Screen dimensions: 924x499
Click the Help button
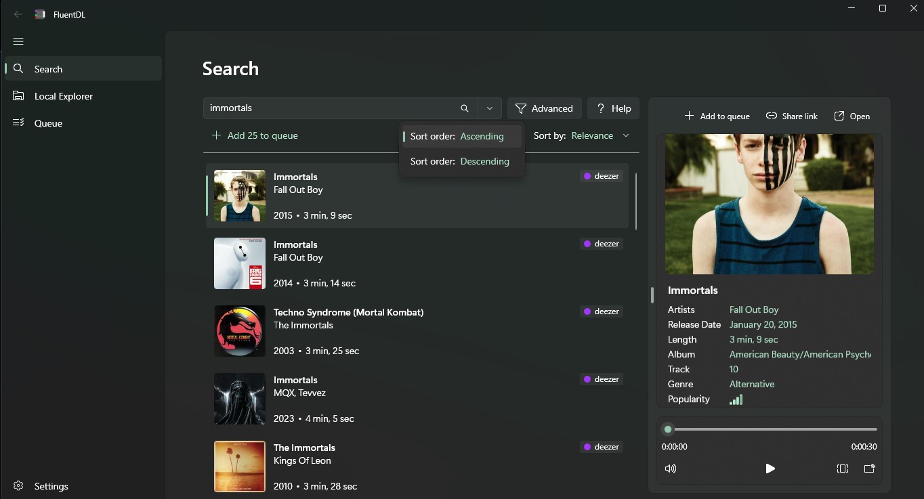click(x=613, y=108)
